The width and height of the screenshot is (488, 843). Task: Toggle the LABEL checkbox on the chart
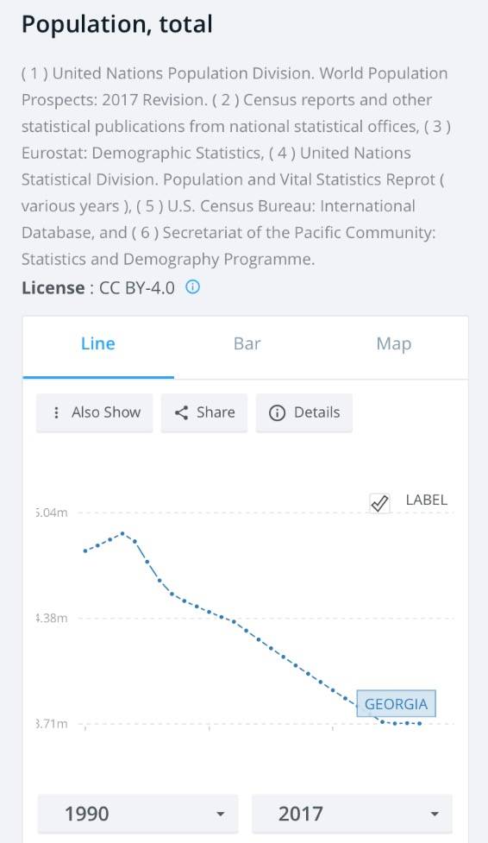[379, 503]
